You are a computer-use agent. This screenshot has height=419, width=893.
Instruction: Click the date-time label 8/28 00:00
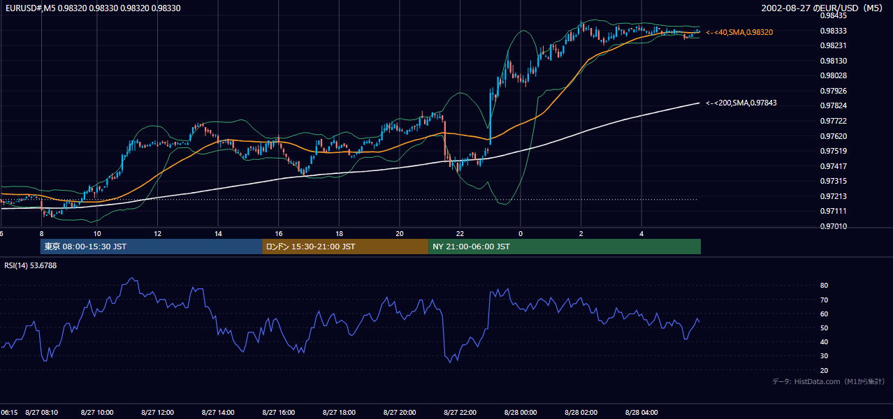(x=521, y=413)
